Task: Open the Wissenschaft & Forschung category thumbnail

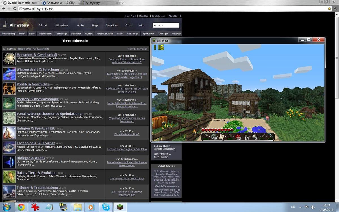Action: coord(9,73)
